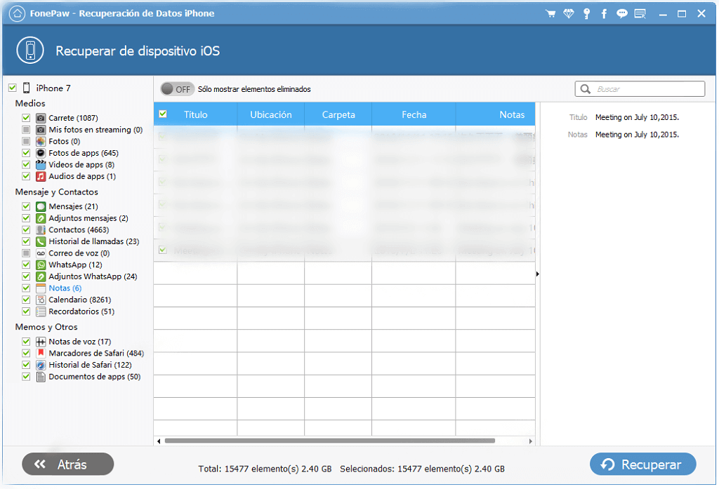Toggle the select-all checkbox in table header
The image size is (719, 489).
163,114
